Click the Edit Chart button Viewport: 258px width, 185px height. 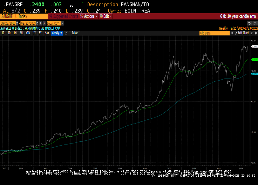[x=242, y=33]
